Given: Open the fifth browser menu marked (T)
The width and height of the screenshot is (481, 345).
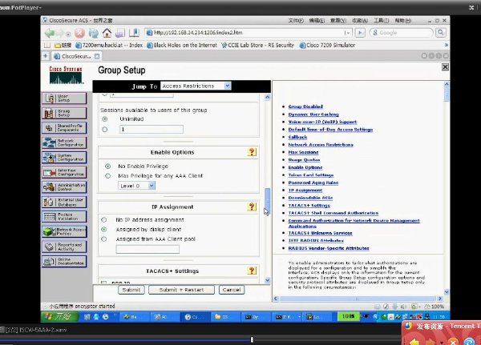Looking at the screenshot, I should pos(382,21).
